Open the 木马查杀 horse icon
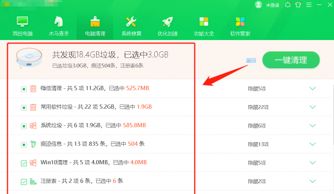Image resolution: width=334 pixels, height=194 pixels. 59,21
